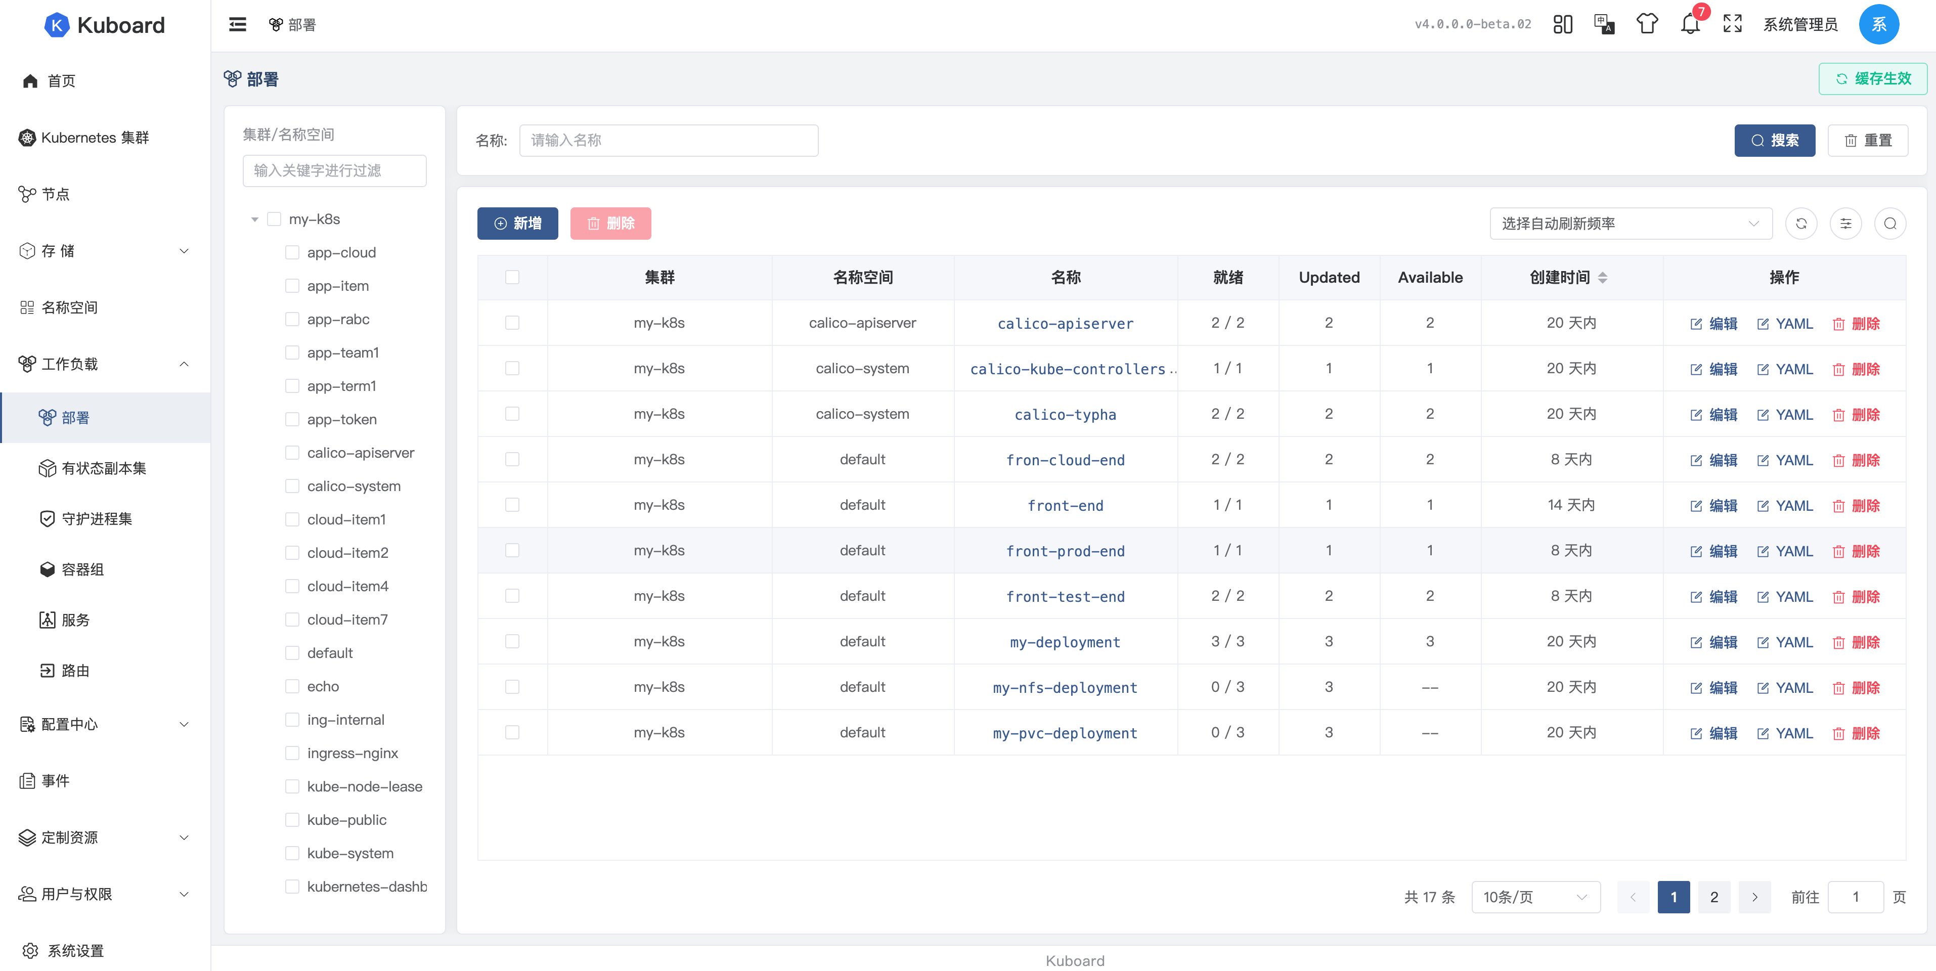Screen dimensions: 1936x971
Task: Collapse the my-k8s tree node arrow
Action: (x=255, y=219)
